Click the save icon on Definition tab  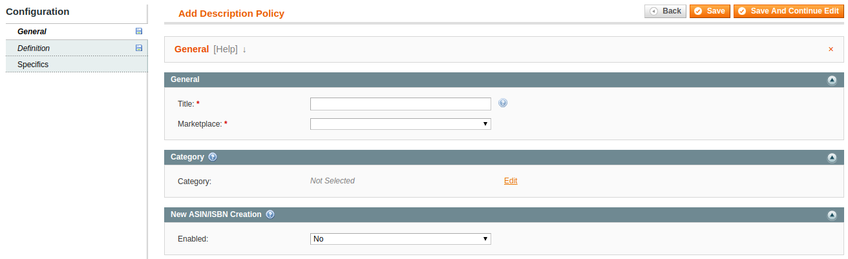point(138,48)
